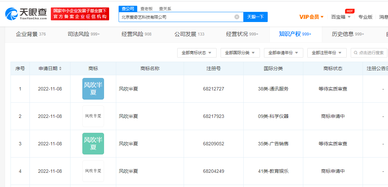The height and width of the screenshot is (187, 388).
Task: Open the 企业背景 tab
Action: pyautogui.click(x=31, y=34)
